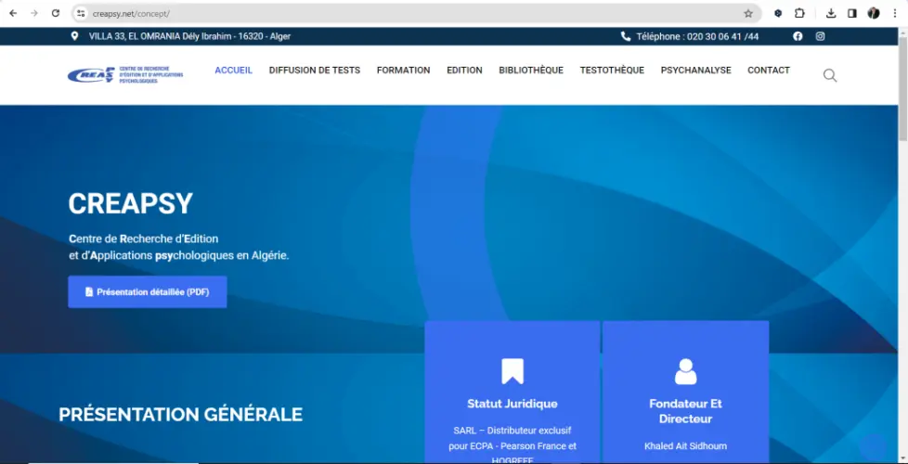Click the dark hexagon extension icon

(778, 13)
